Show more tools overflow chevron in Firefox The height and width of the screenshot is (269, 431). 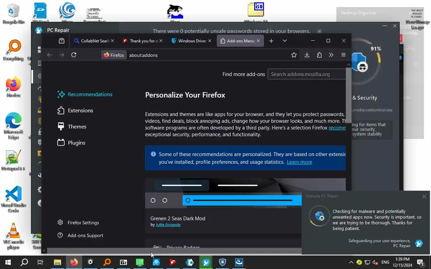click(x=331, y=55)
